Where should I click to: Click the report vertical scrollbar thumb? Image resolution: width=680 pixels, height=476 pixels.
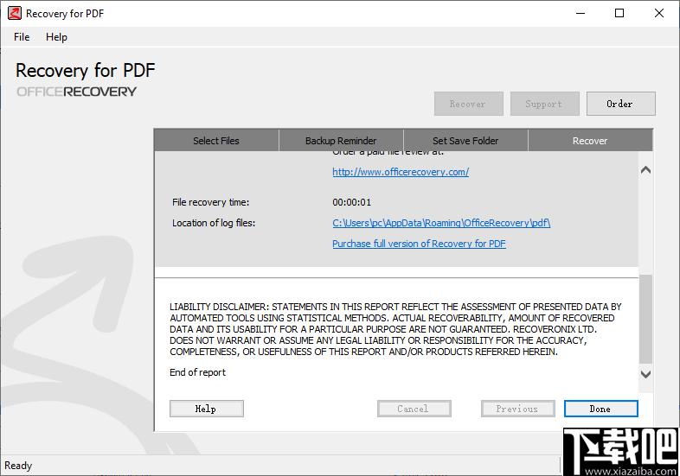(x=645, y=320)
